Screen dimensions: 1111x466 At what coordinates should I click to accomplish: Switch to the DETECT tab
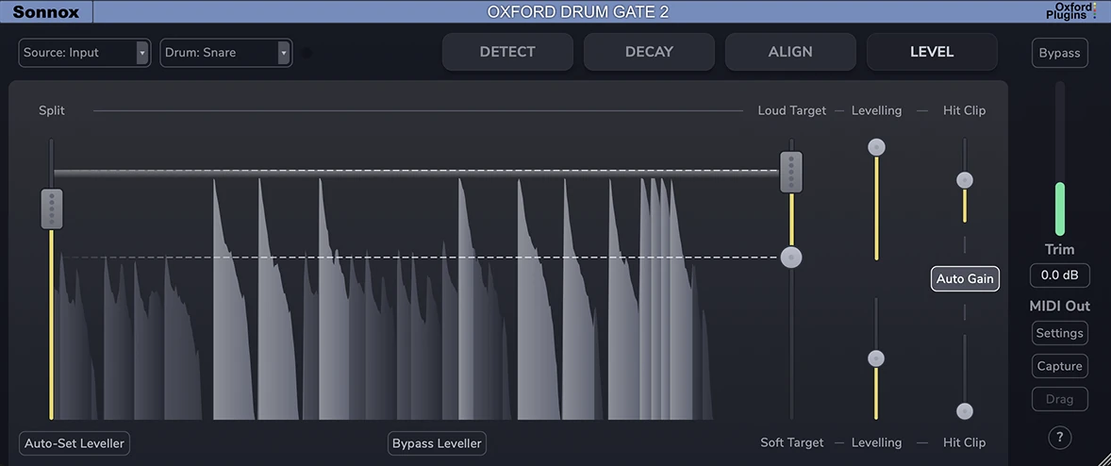click(507, 52)
